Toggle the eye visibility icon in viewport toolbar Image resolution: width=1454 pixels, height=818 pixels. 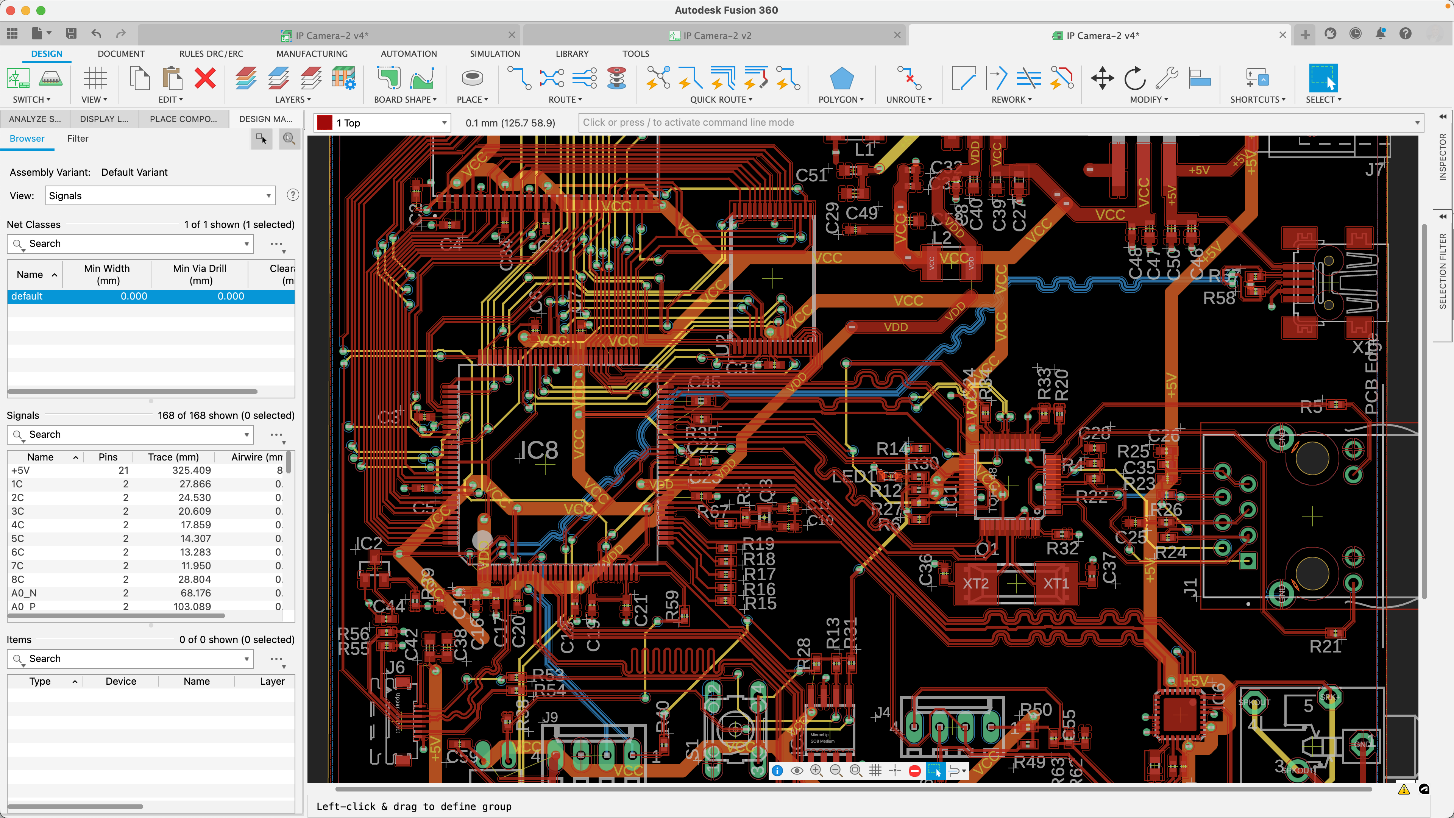797,770
